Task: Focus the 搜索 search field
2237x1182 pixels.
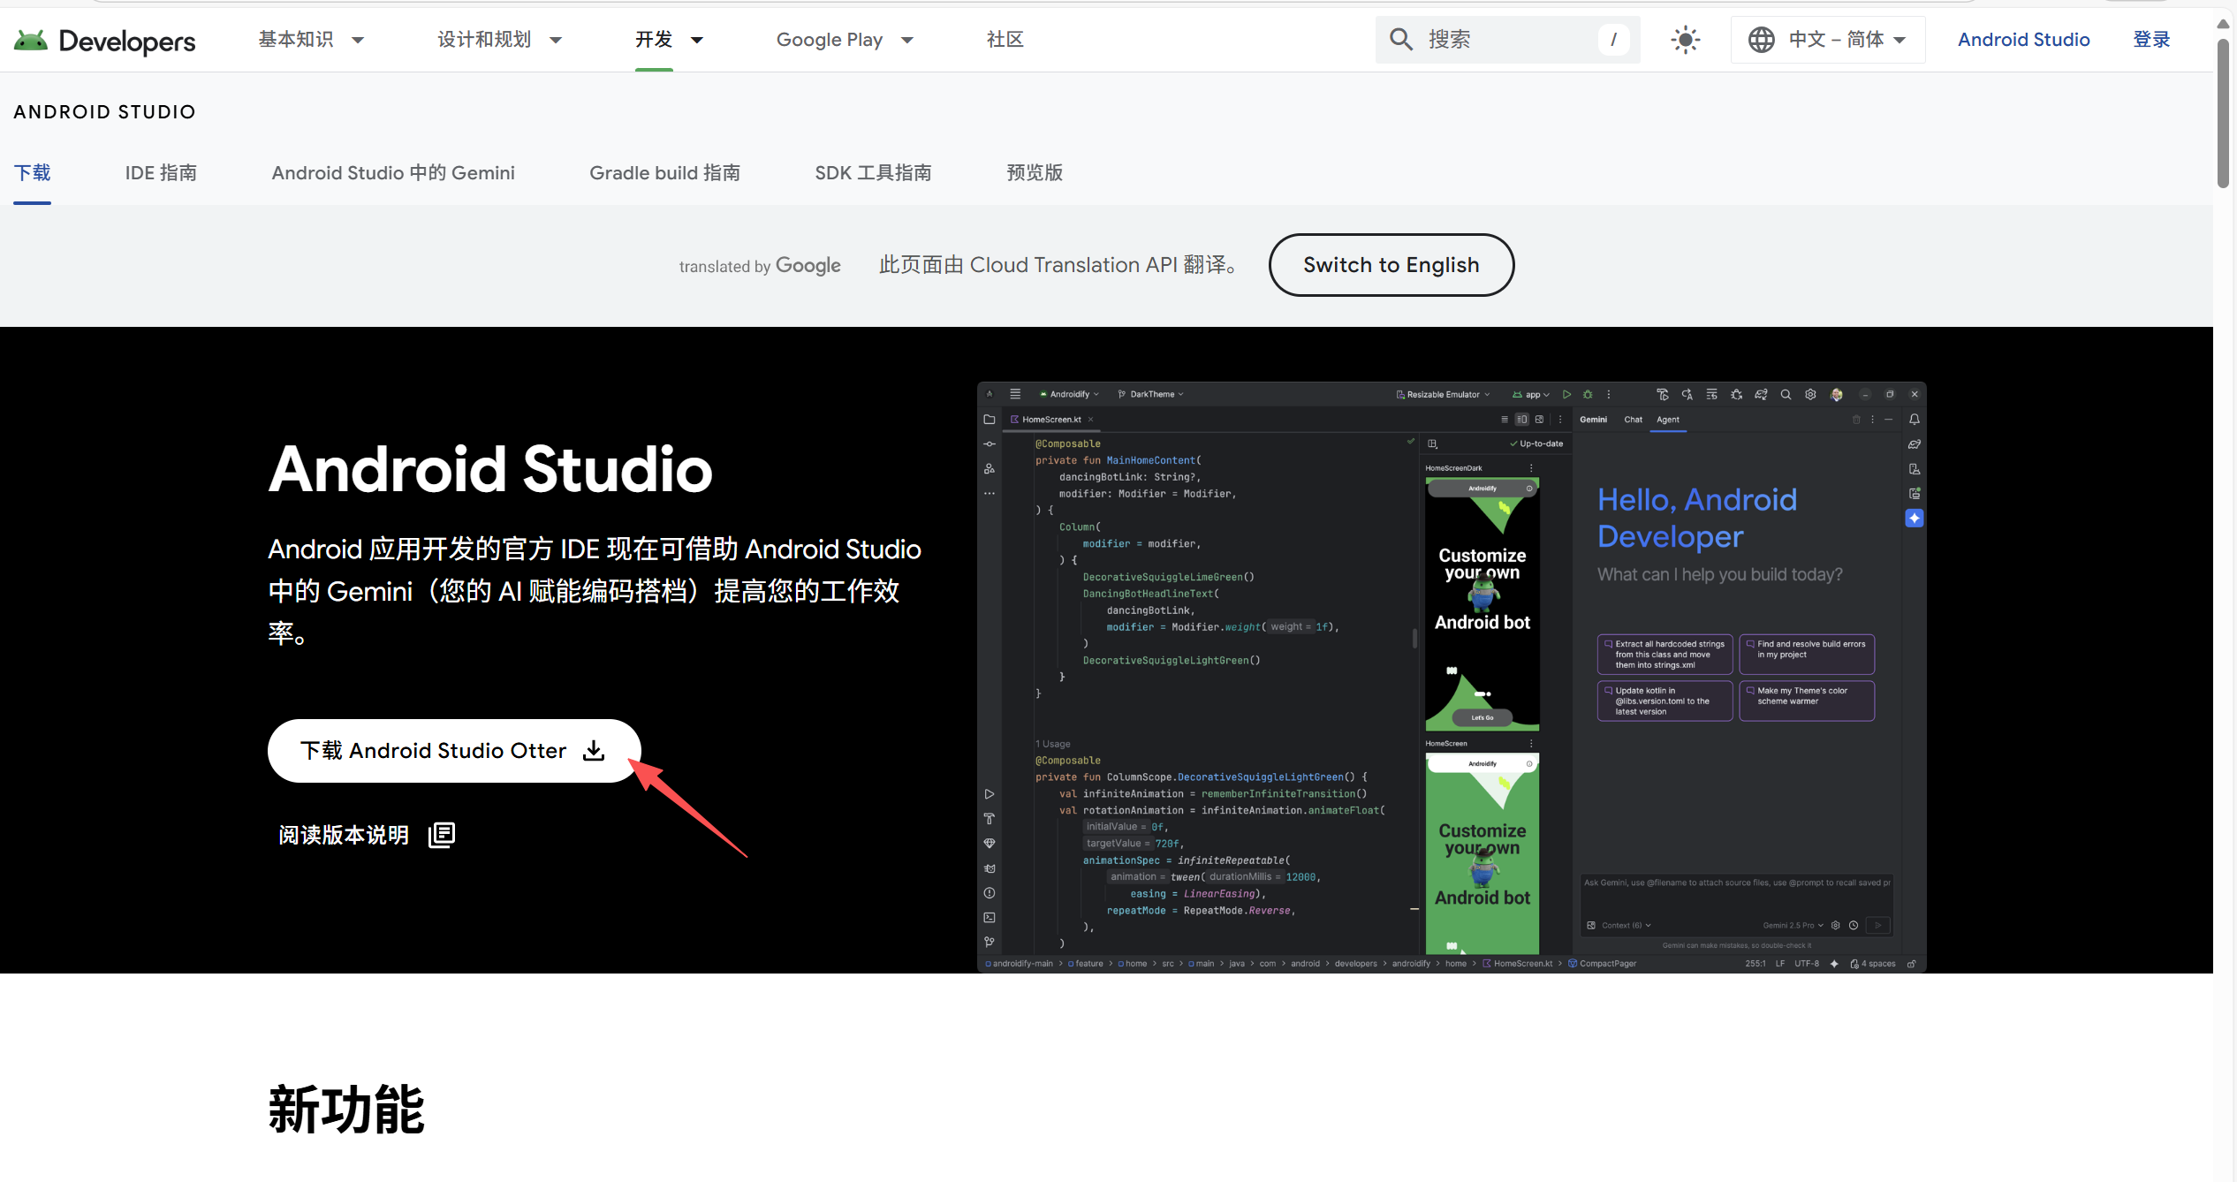Action: (x=1507, y=40)
